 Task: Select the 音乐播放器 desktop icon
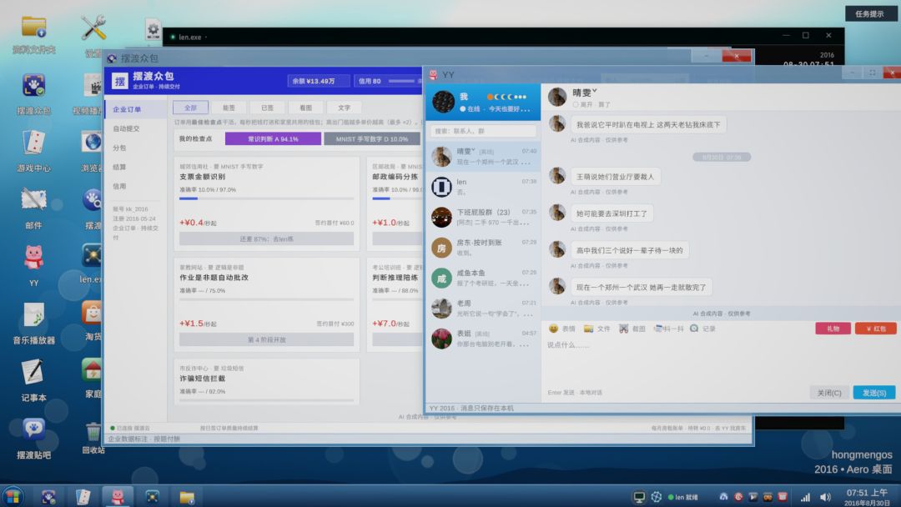[x=34, y=314]
